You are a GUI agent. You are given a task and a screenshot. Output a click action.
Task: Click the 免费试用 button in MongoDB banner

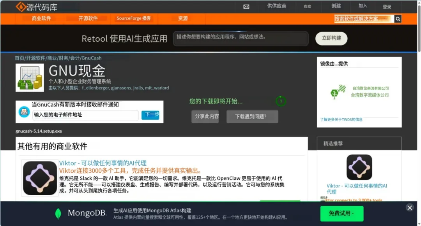point(342,214)
